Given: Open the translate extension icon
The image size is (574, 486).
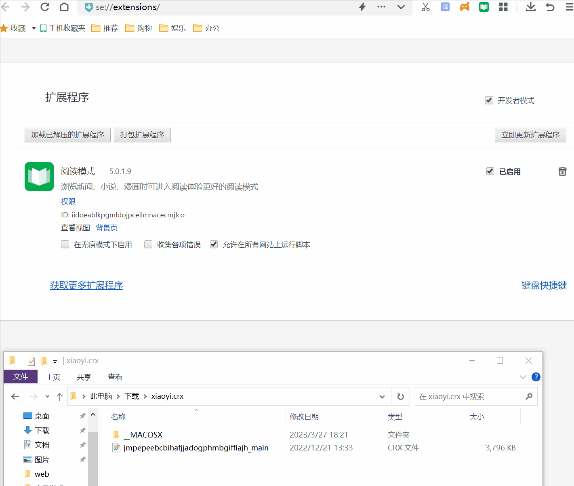Looking at the screenshot, I should point(445,7).
